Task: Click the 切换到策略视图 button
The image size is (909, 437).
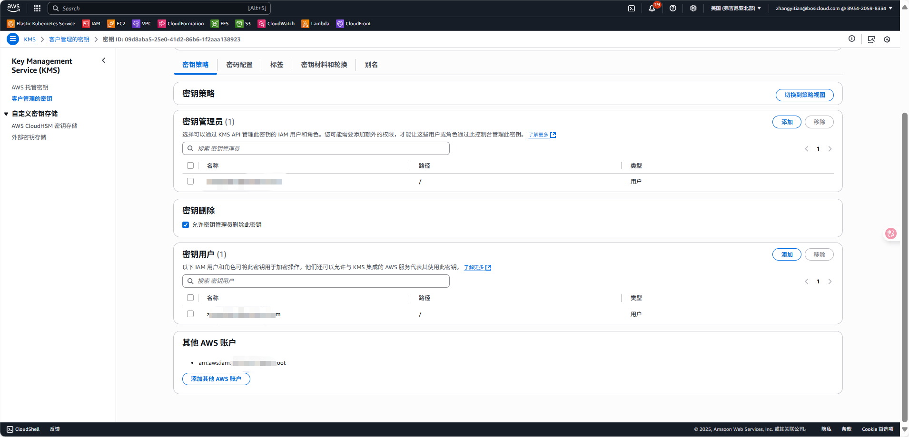Action: click(x=805, y=95)
